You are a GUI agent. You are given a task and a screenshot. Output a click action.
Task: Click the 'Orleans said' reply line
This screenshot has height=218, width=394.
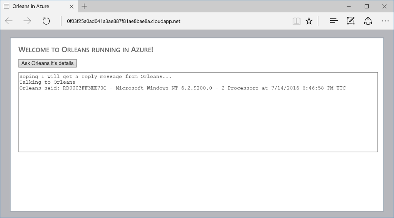coord(182,88)
